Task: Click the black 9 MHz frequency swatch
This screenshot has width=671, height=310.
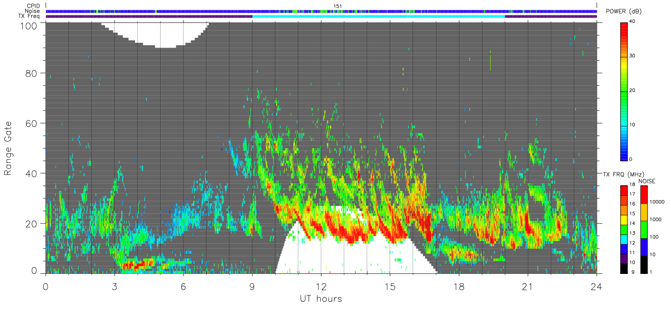Action: [624, 269]
